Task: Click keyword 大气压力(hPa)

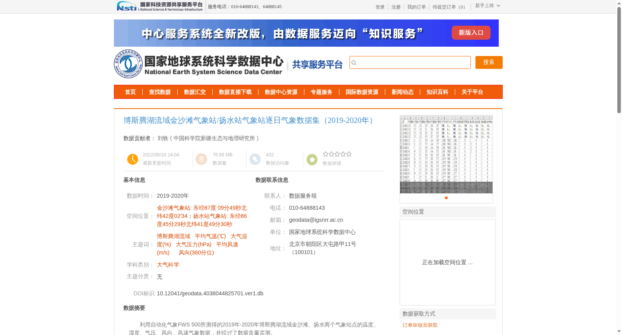Action: pyautogui.click(x=194, y=244)
